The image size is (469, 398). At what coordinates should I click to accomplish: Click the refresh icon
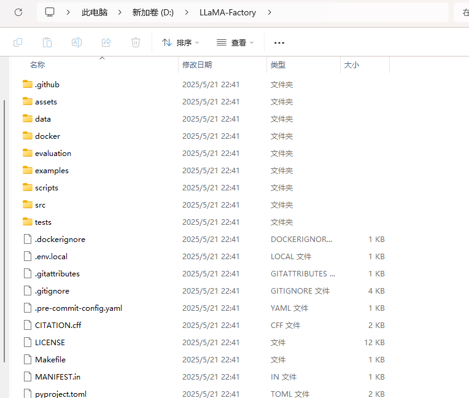coord(18,12)
